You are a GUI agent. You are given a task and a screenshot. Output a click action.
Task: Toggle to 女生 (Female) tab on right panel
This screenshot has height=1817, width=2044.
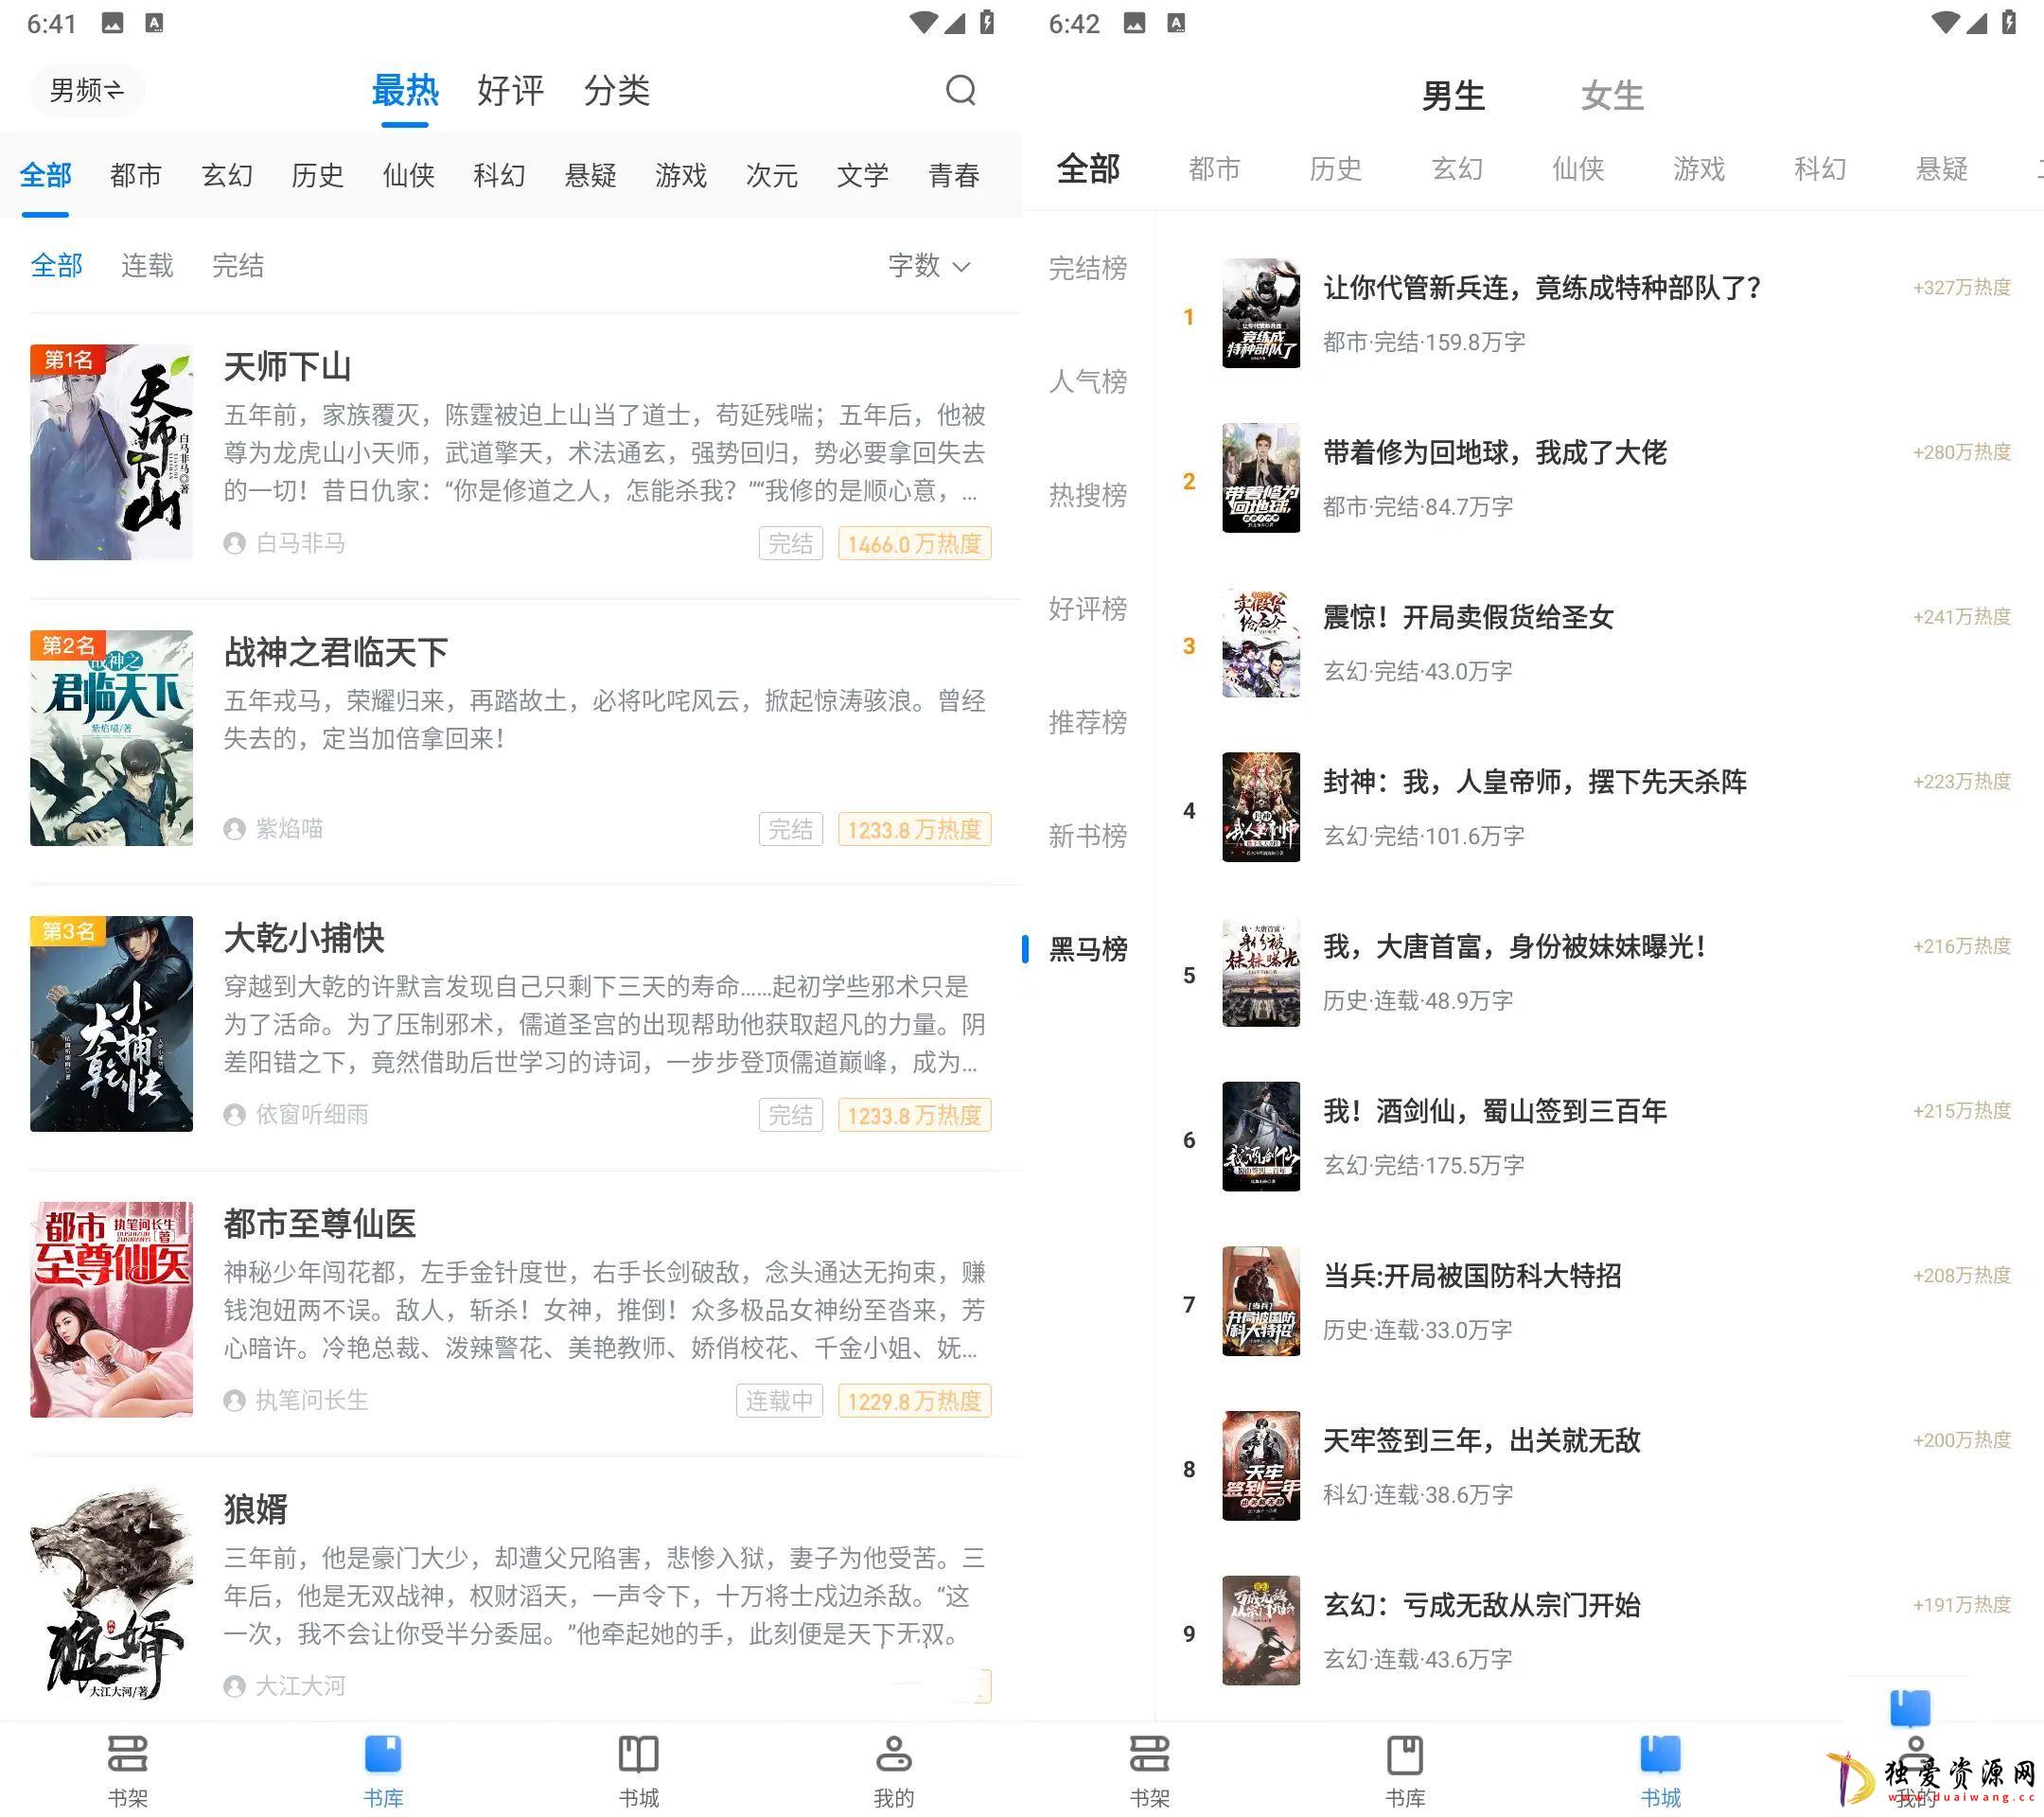[x=1606, y=97]
